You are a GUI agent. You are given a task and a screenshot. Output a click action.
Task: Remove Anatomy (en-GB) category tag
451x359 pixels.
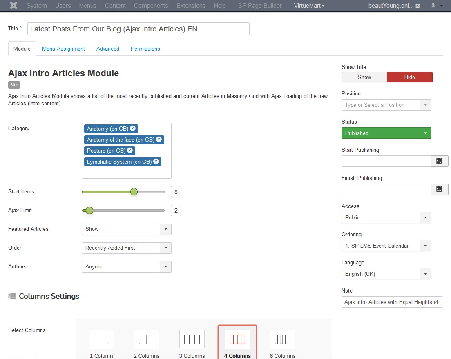coord(133,129)
